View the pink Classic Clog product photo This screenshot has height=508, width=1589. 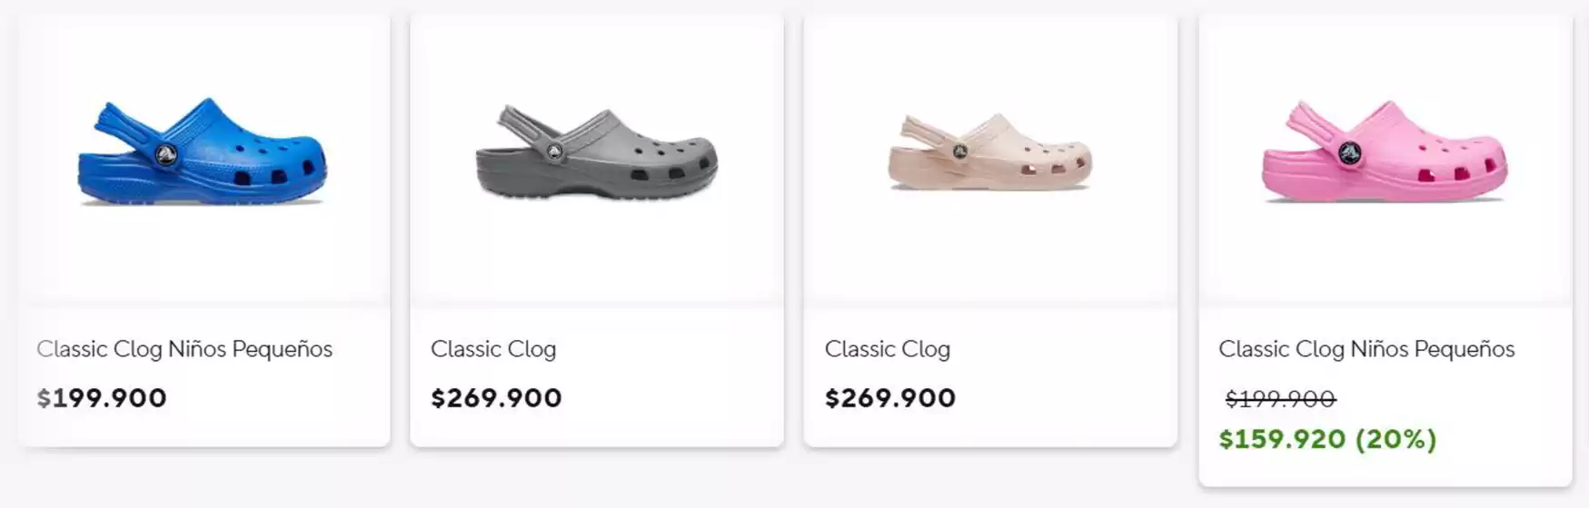[1385, 152]
